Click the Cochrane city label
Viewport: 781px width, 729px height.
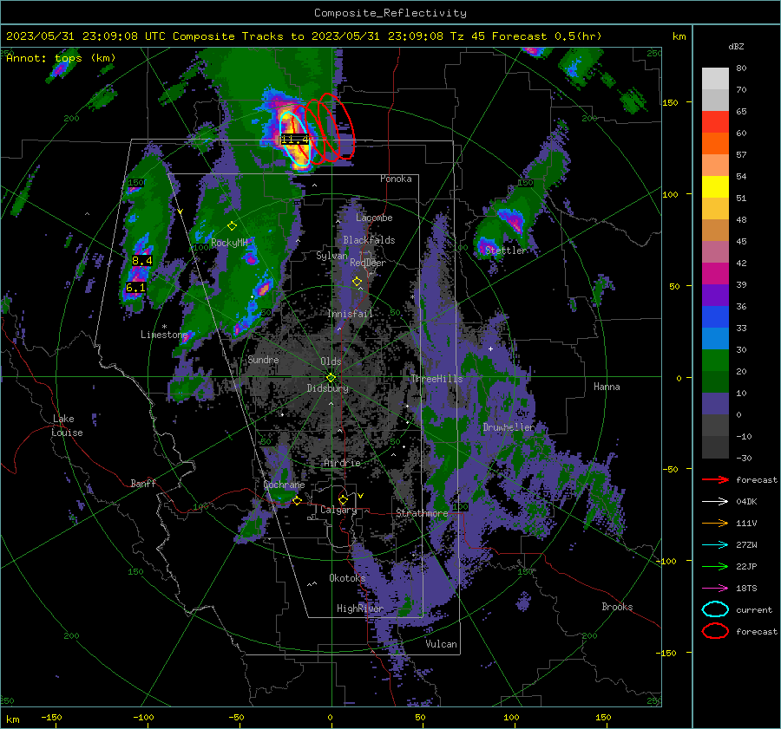tap(284, 485)
